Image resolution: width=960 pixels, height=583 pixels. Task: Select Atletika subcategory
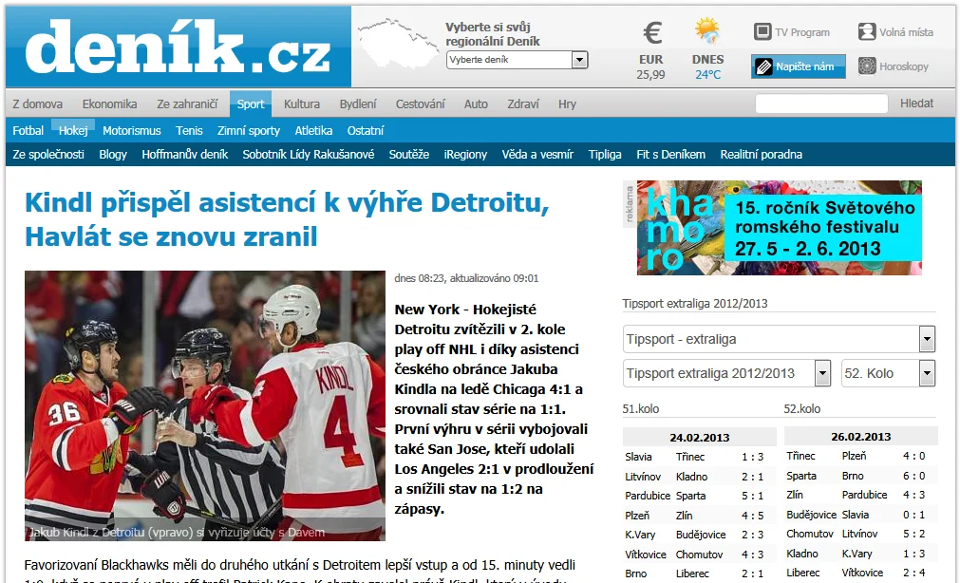pos(313,130)
